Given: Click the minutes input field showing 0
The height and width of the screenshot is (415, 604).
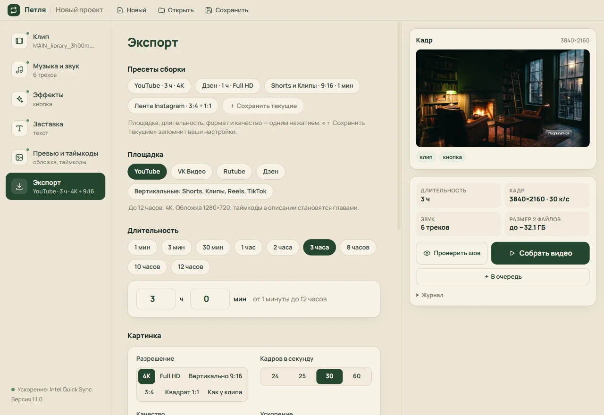Looking at the screenshot, I should [x=210, y=299].
